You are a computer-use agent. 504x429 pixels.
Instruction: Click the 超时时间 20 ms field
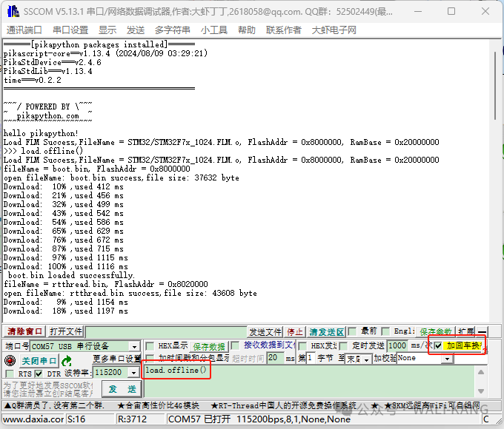tap(276, 358)
